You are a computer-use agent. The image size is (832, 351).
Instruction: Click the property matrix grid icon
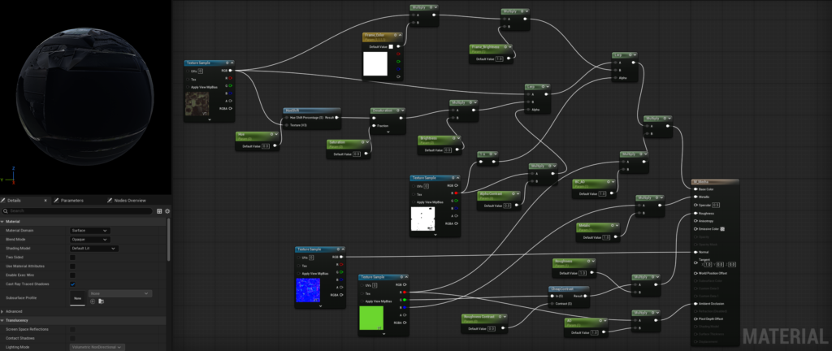pyautogui.click(x=159, y=210)
